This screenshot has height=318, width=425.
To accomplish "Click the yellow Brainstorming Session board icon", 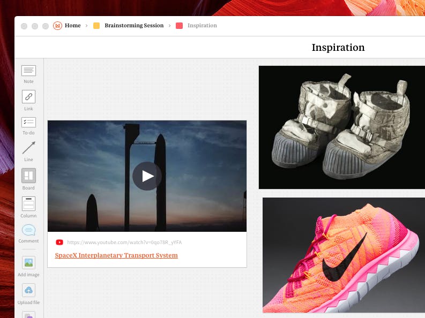I will pyautogui.click(x=96, y=26).
